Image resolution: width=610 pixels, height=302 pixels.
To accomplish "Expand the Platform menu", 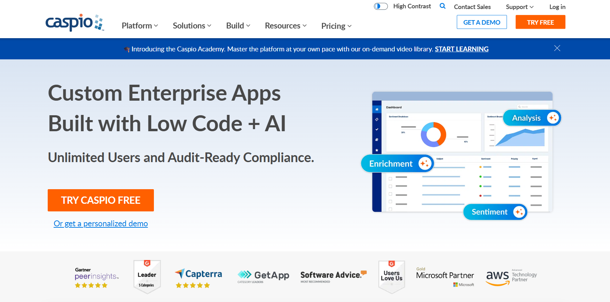I will pos(140,26).
